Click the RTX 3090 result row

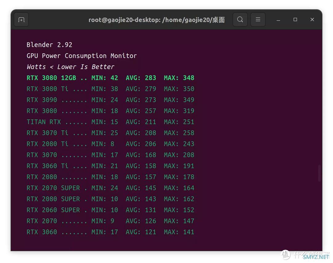[110, 100]
